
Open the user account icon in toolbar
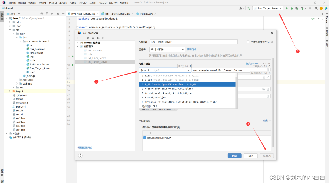(241, 8)
